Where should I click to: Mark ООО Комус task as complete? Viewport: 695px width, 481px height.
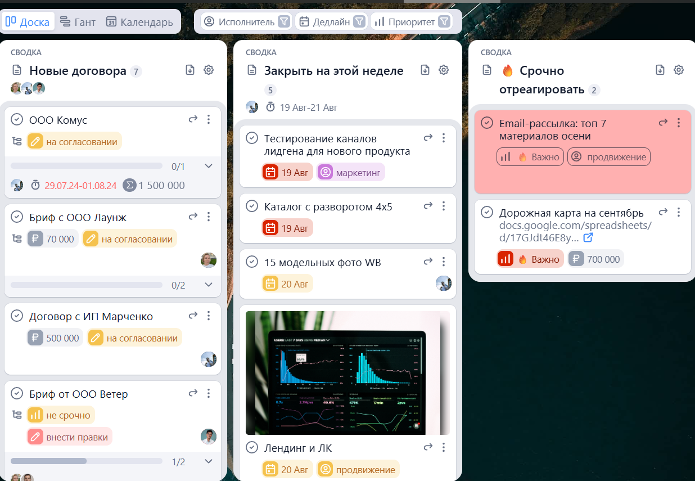tap(17, 120)
